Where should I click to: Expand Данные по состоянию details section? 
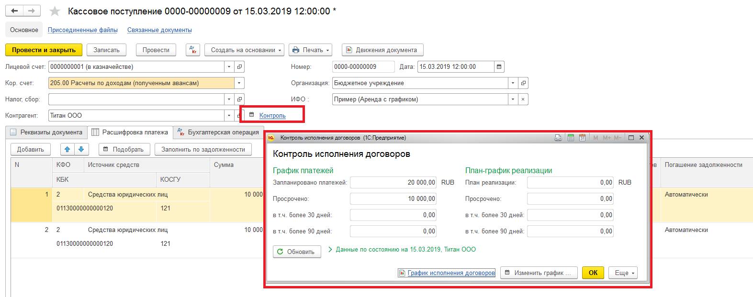330,250
